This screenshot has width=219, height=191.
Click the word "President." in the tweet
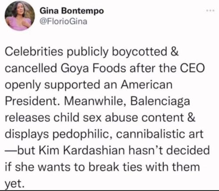pyautogui.click(x=33, y=101)
